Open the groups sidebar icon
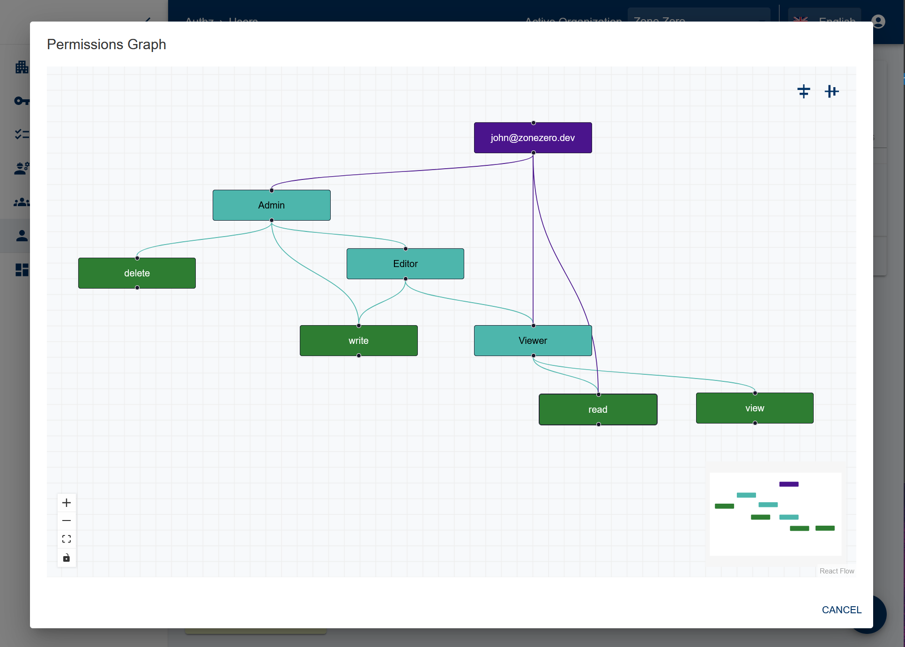 tap(22, 202)
